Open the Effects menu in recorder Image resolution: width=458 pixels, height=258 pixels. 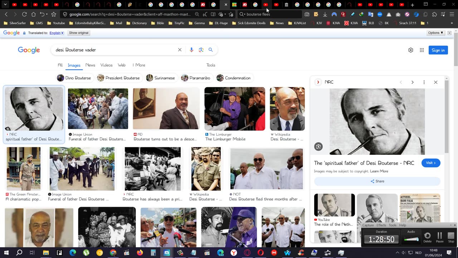pyautogui.click(x=381, y=225)
